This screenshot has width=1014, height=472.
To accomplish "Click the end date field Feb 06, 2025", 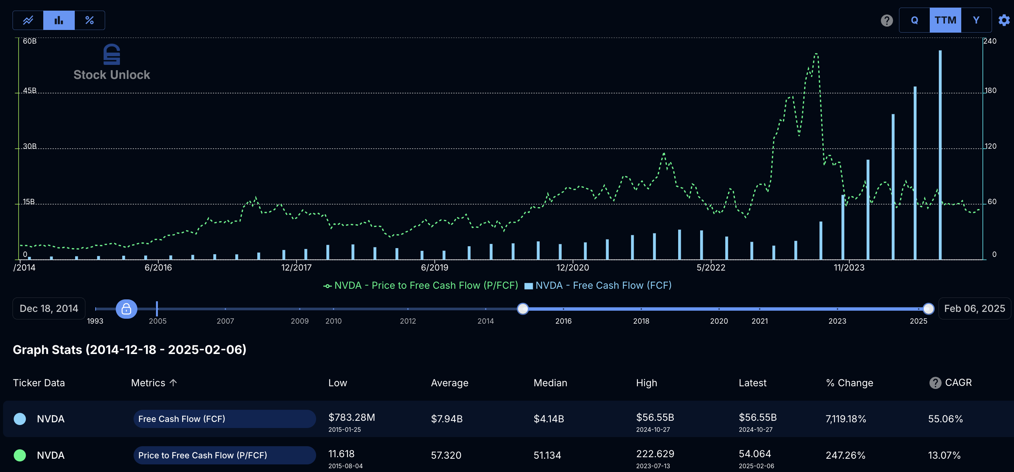I will [x=974, y=308].
